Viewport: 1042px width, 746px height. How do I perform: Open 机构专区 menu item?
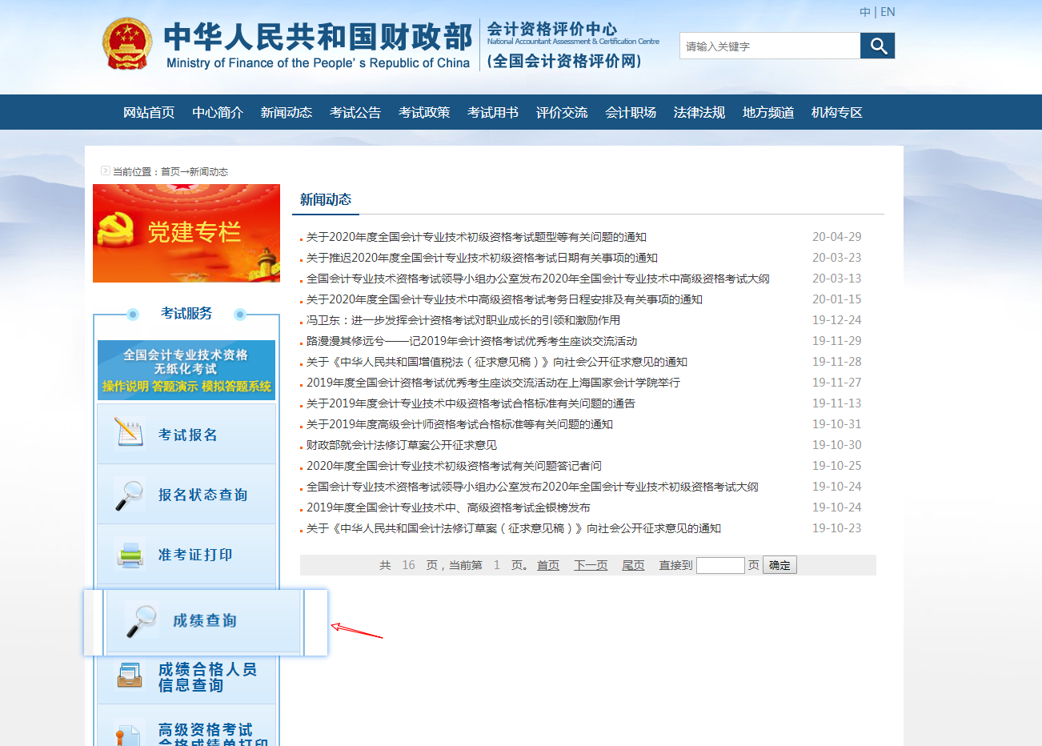837,112
